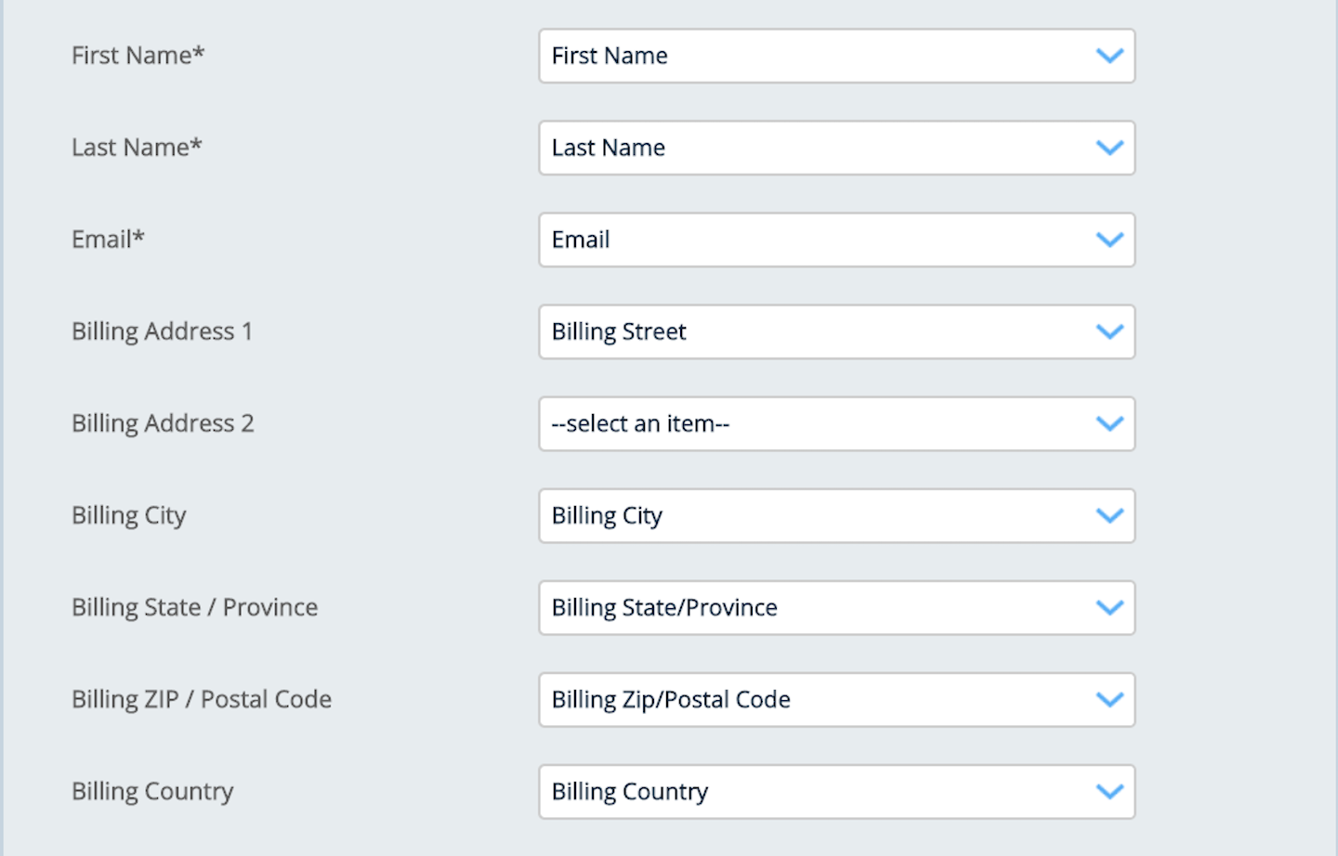Click the Billing State / Province label
Screen dimensions: 1338x856
pos(194,606)
